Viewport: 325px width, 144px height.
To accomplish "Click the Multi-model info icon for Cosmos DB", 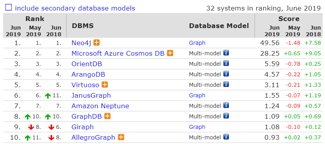I will 226,53.
